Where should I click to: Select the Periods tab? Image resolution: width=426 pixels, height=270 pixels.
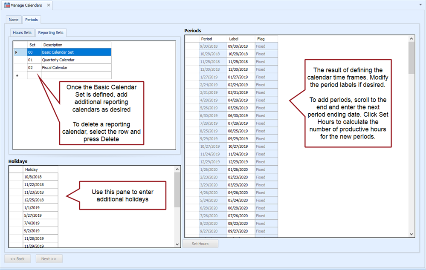click(31, 20)
